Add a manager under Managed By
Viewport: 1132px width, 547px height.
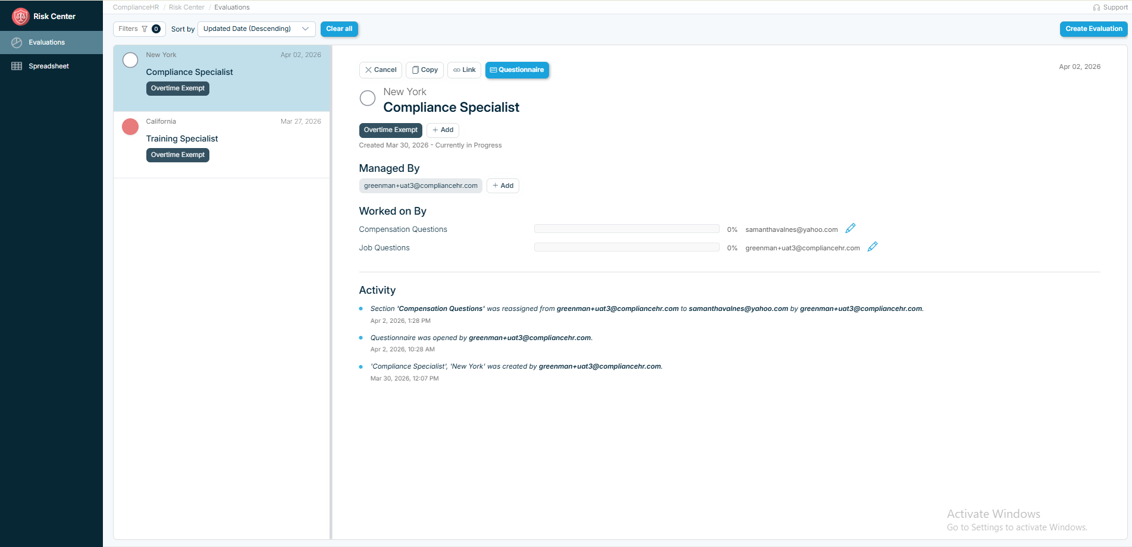pyautogui.click(x=503, y=186)
